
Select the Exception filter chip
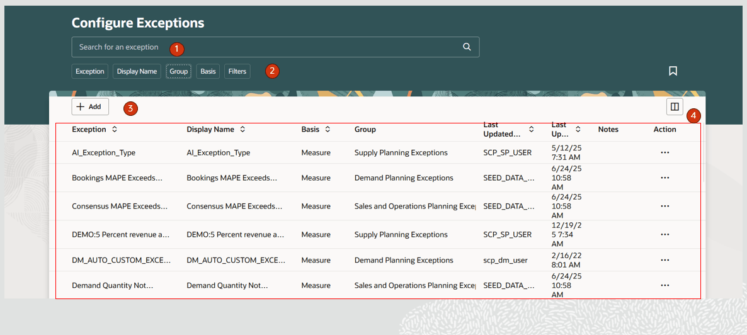[x=90, y=72]
